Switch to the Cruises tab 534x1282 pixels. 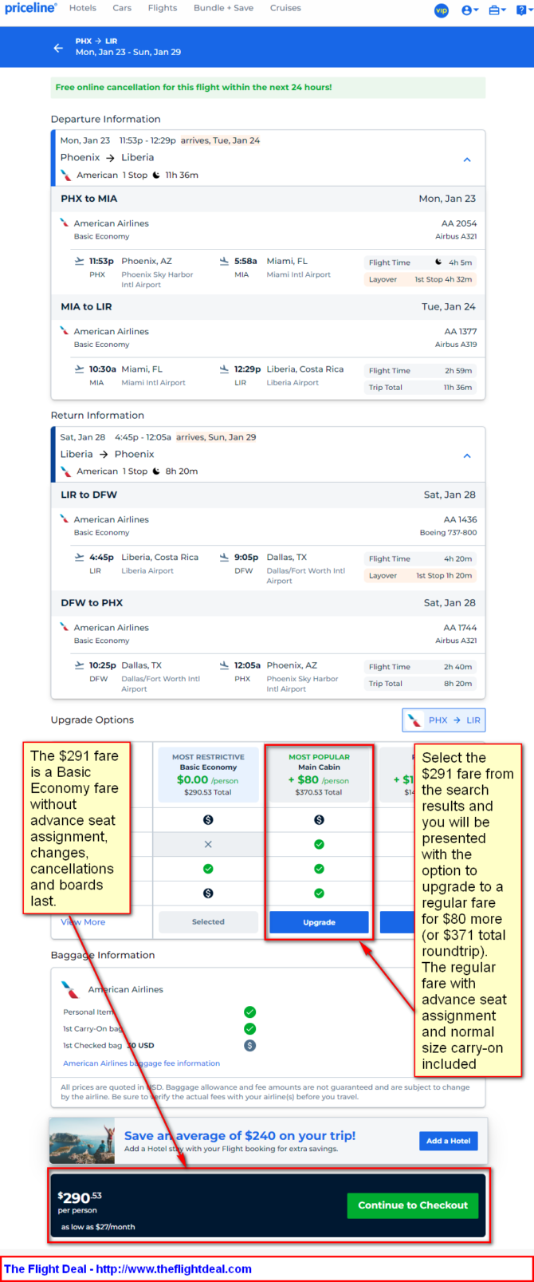(285, 8)
